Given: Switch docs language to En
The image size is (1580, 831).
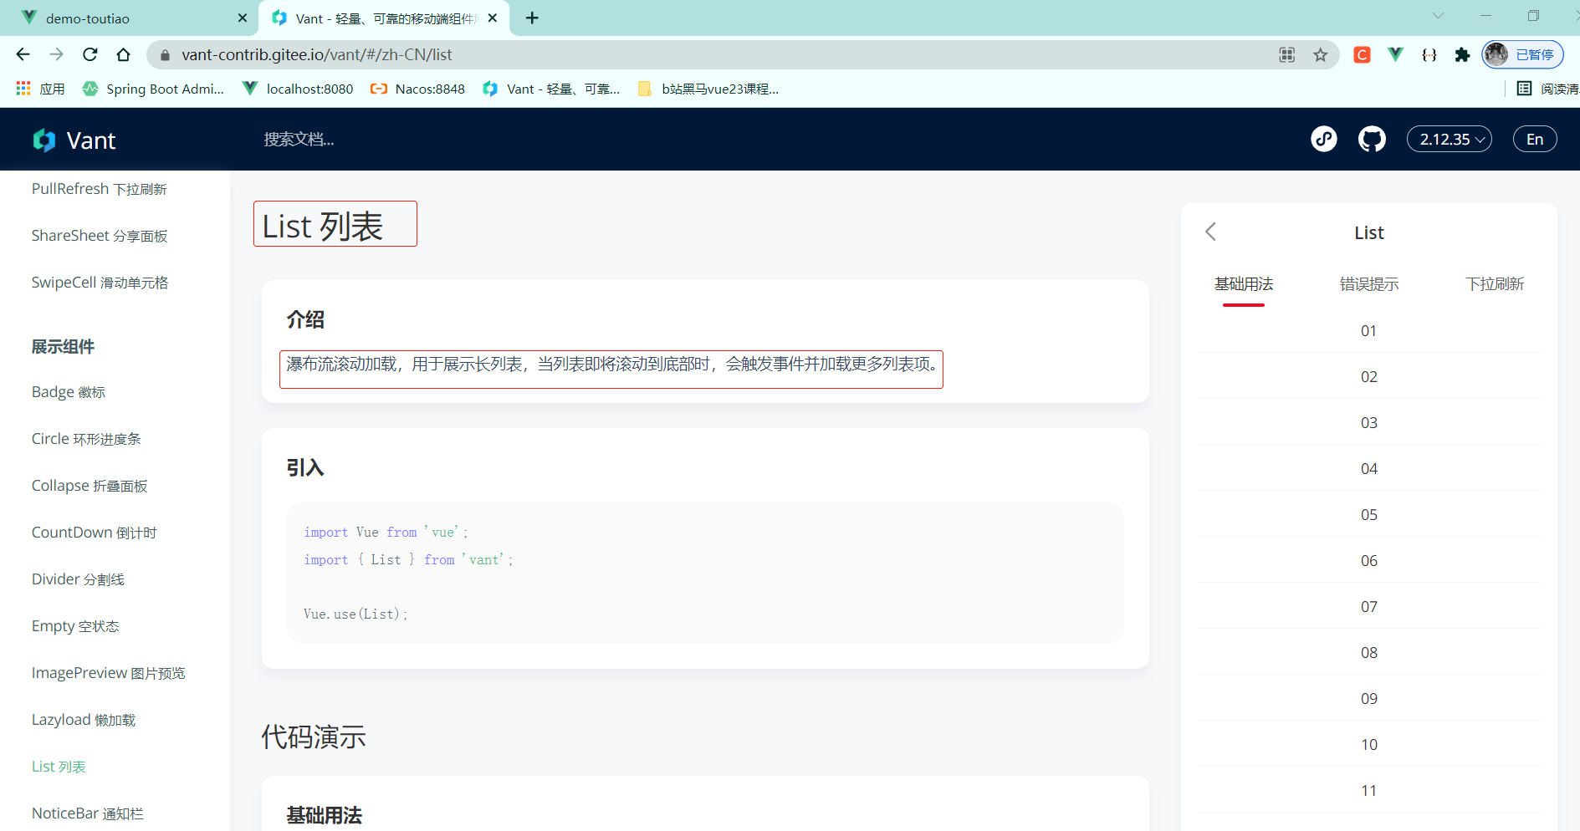Looking at the screenshot, I should 1535,139.
